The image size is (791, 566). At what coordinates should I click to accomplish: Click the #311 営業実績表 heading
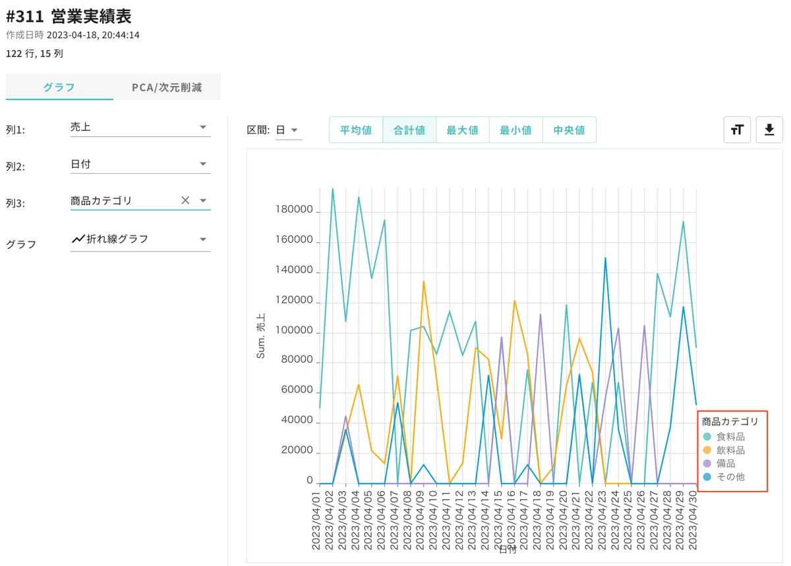[x=69, y=16]
